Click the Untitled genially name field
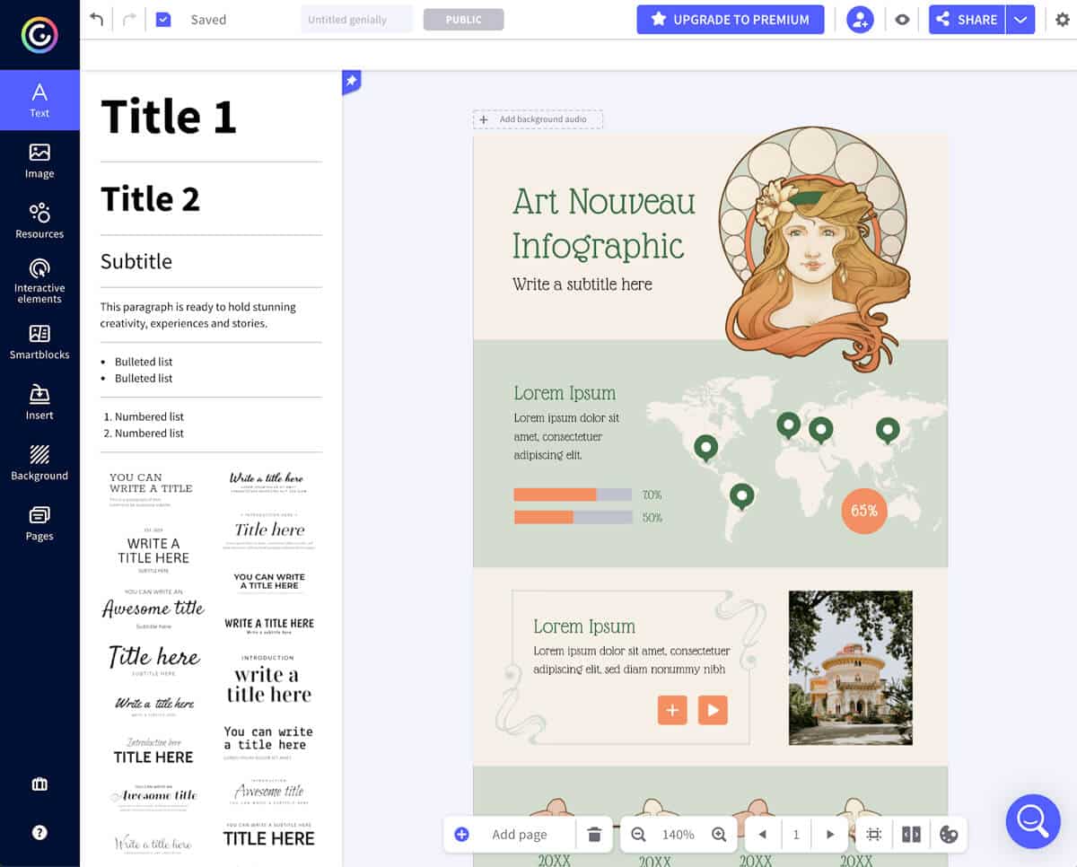Image resolution: width=1077 pixels, height=867 pixels. point(357,19)
